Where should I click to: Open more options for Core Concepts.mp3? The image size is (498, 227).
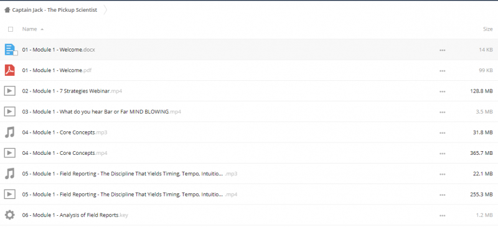[x=442, y=132]
